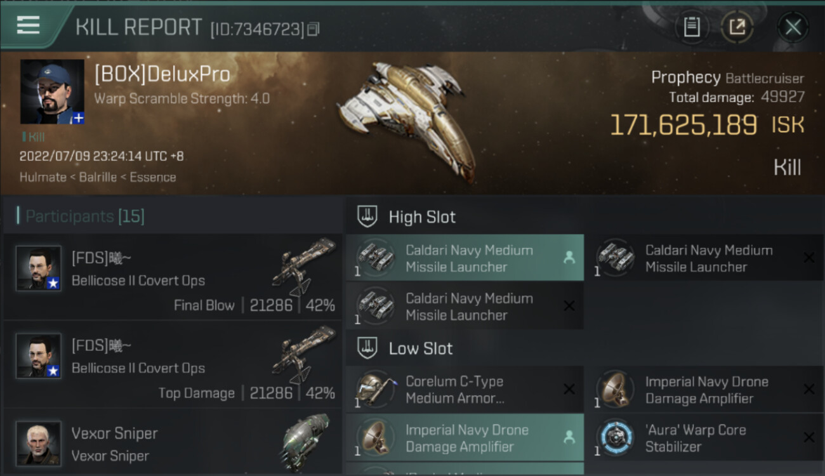This screenshot has width=825, height=476.
Task: Select the highlighted Caldari Navy Medium Missile Launcher
Action: pyautogui.click(x=465, y=258)
